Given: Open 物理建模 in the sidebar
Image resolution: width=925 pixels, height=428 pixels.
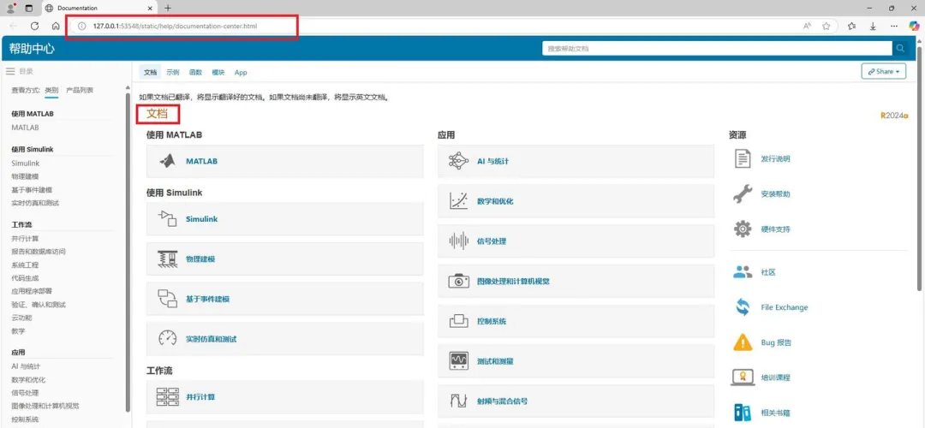Looking at the screenshot, I should [x=25, y=176].
